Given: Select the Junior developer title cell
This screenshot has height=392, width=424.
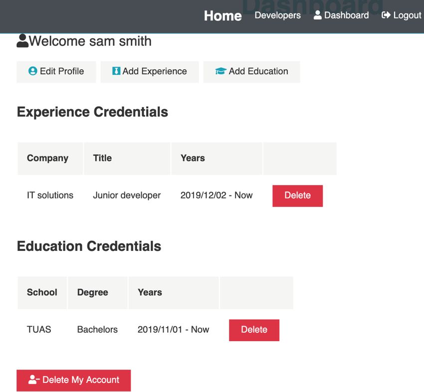Looking at the screenshot, I should point(127,195).
